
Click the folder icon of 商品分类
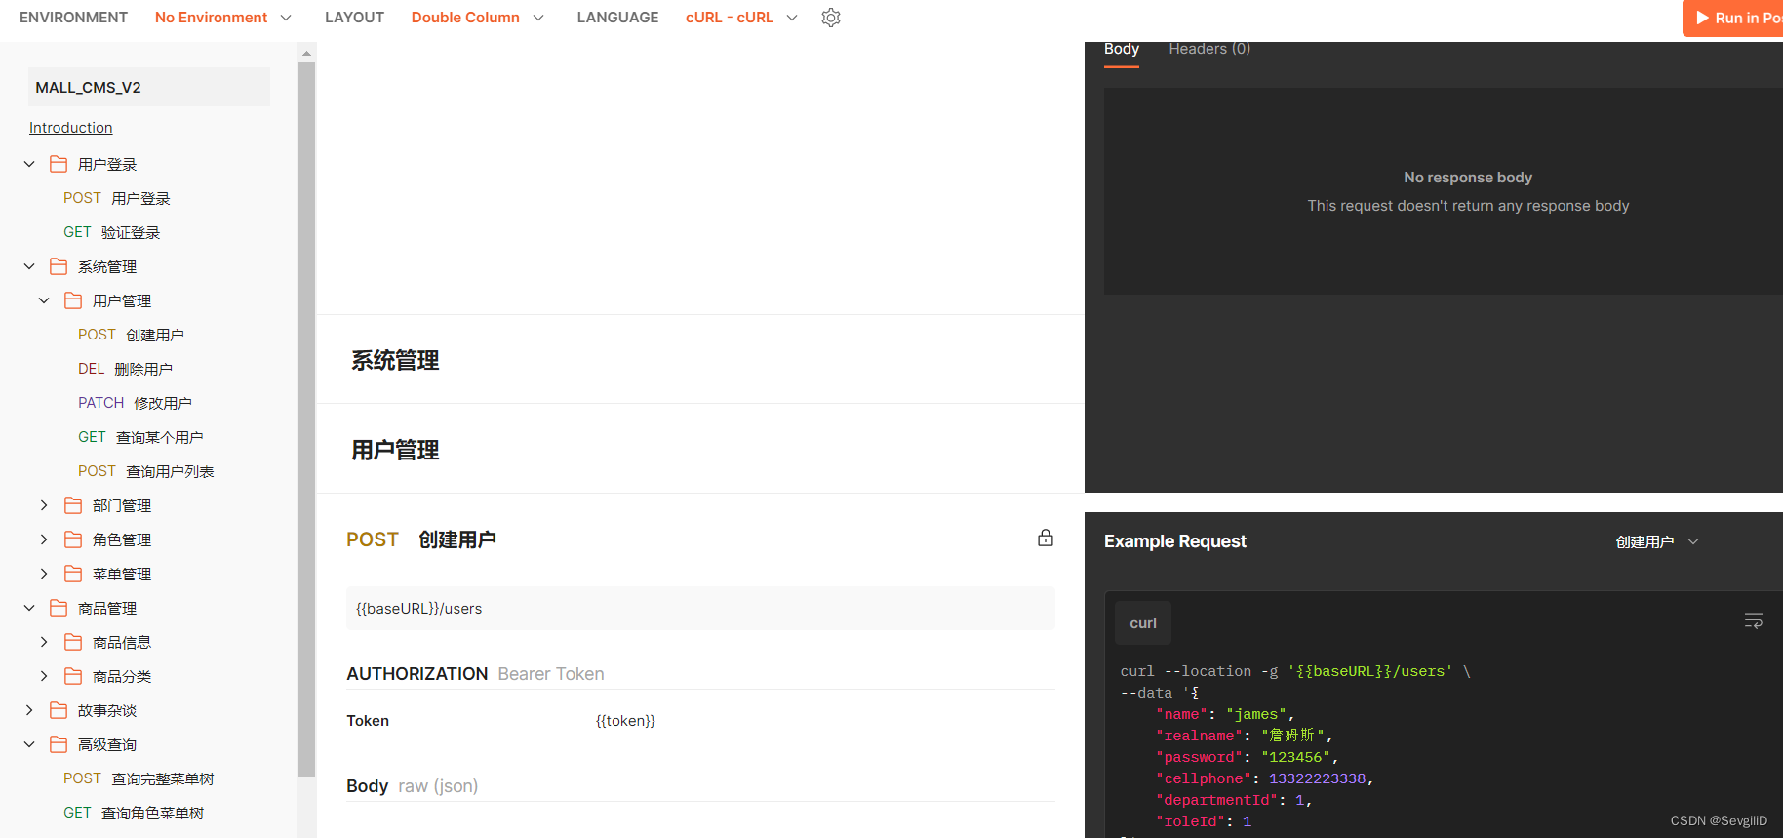(73, 676)
